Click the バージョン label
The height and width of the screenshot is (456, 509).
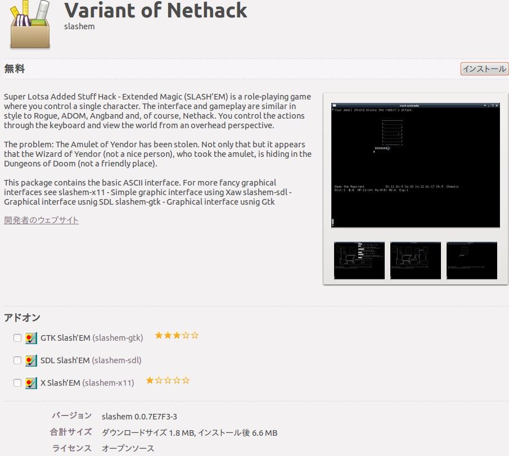tap(72, 416)
